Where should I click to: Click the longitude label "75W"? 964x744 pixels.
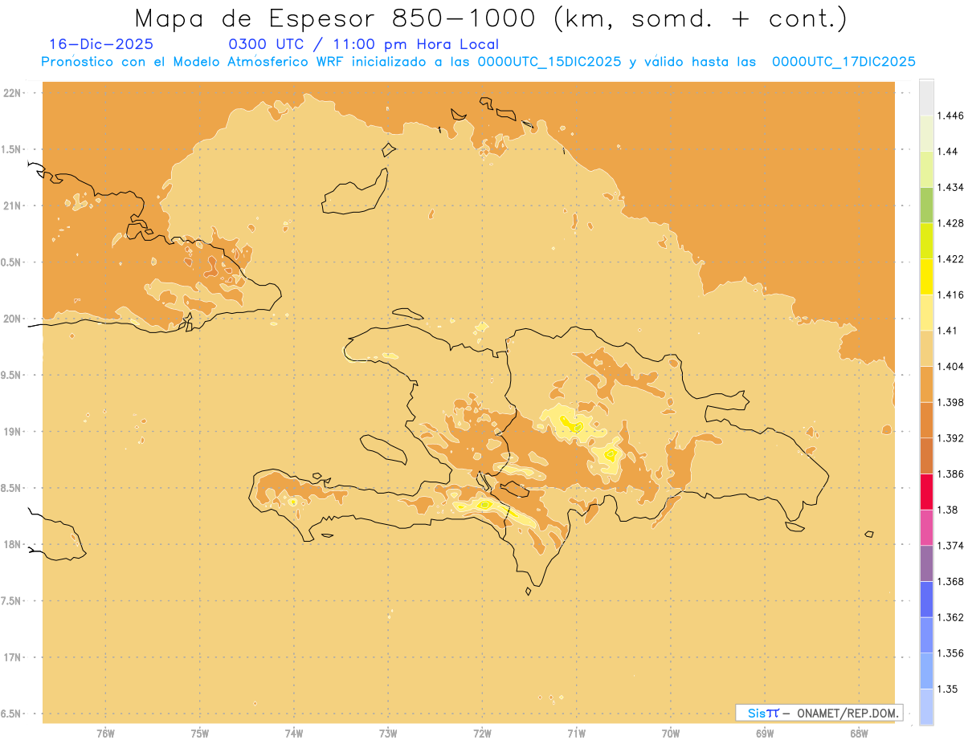tap(200, 734)
